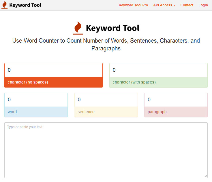Open the Keyword Tool Pro link
This screenshot has height=182, width=212.
(x=133, y=5)
